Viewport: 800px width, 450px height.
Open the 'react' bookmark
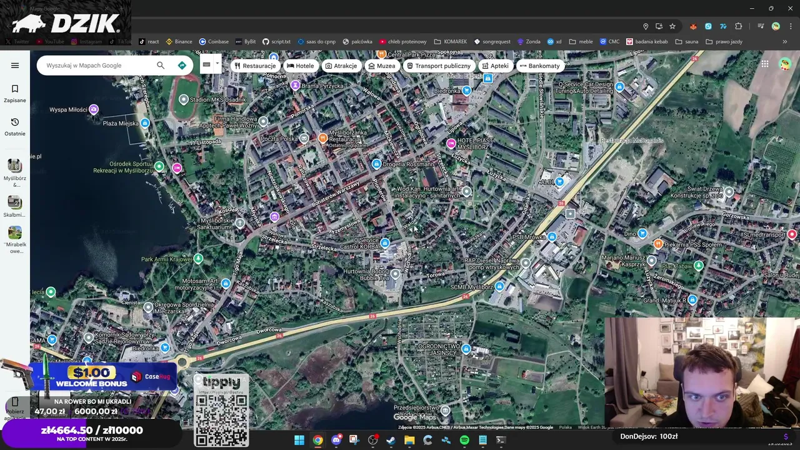[149, 42]
